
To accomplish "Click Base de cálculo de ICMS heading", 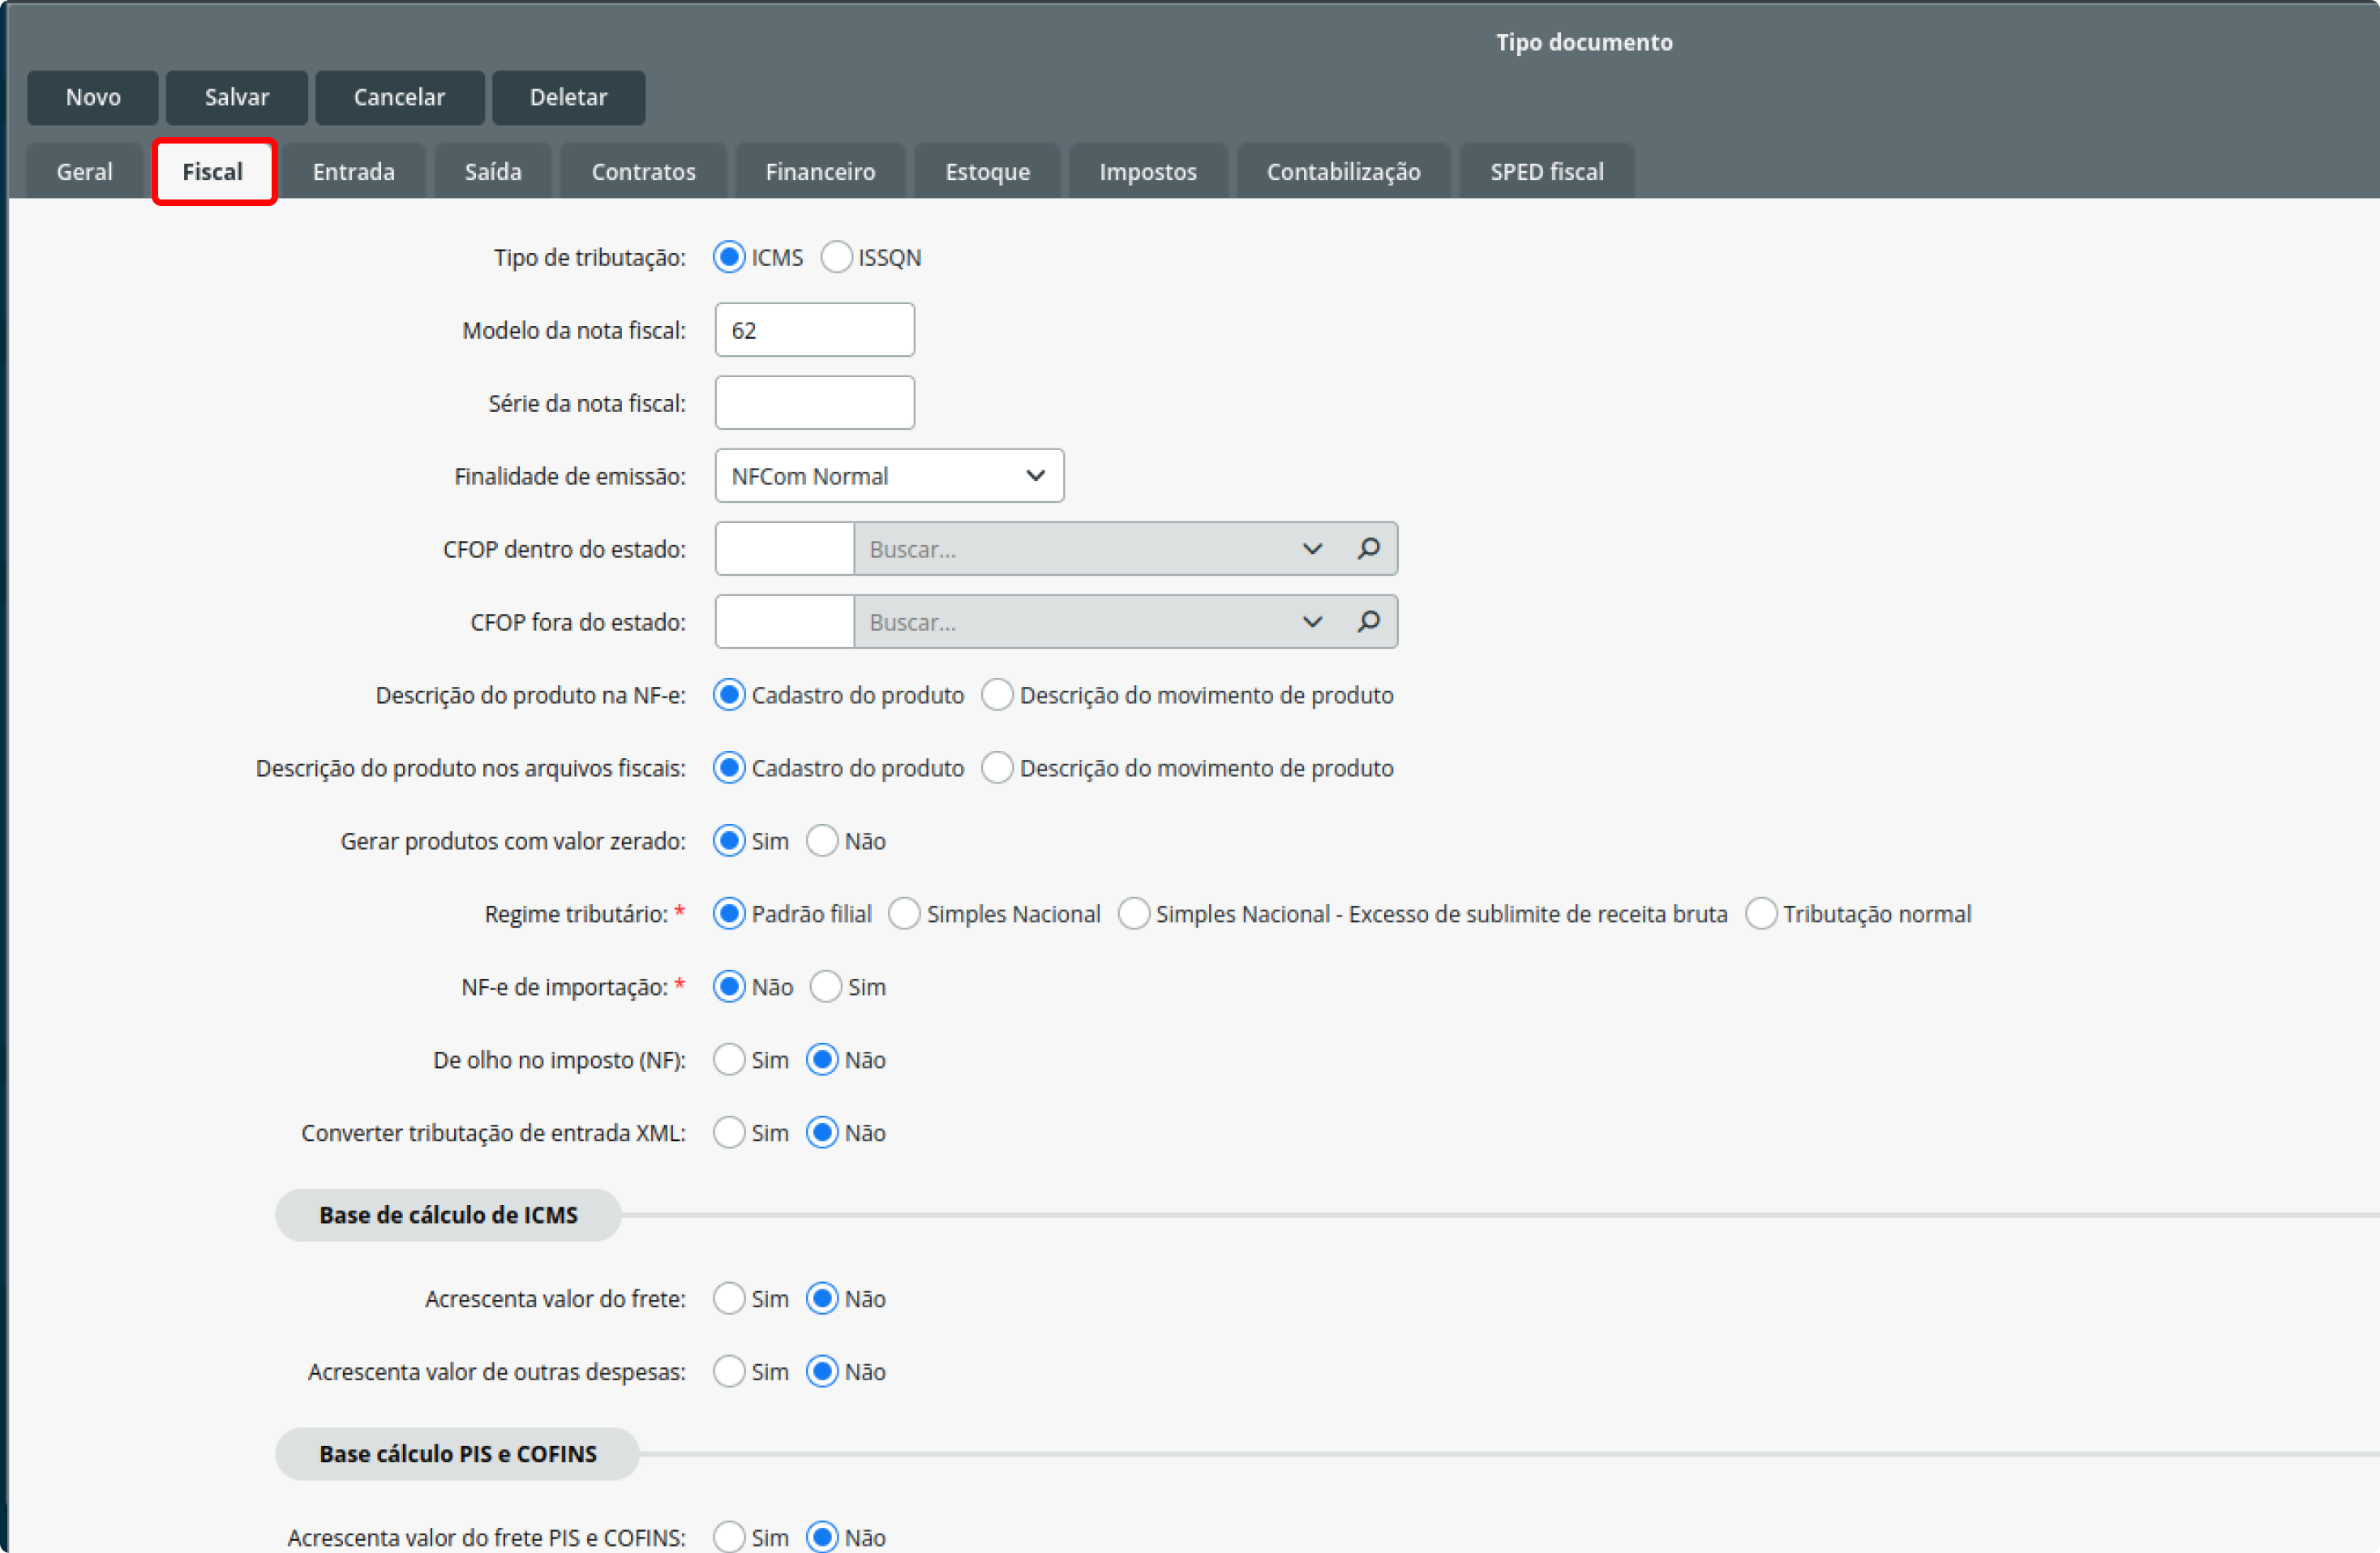I will pyautogui.click(x=448, y=1214).
